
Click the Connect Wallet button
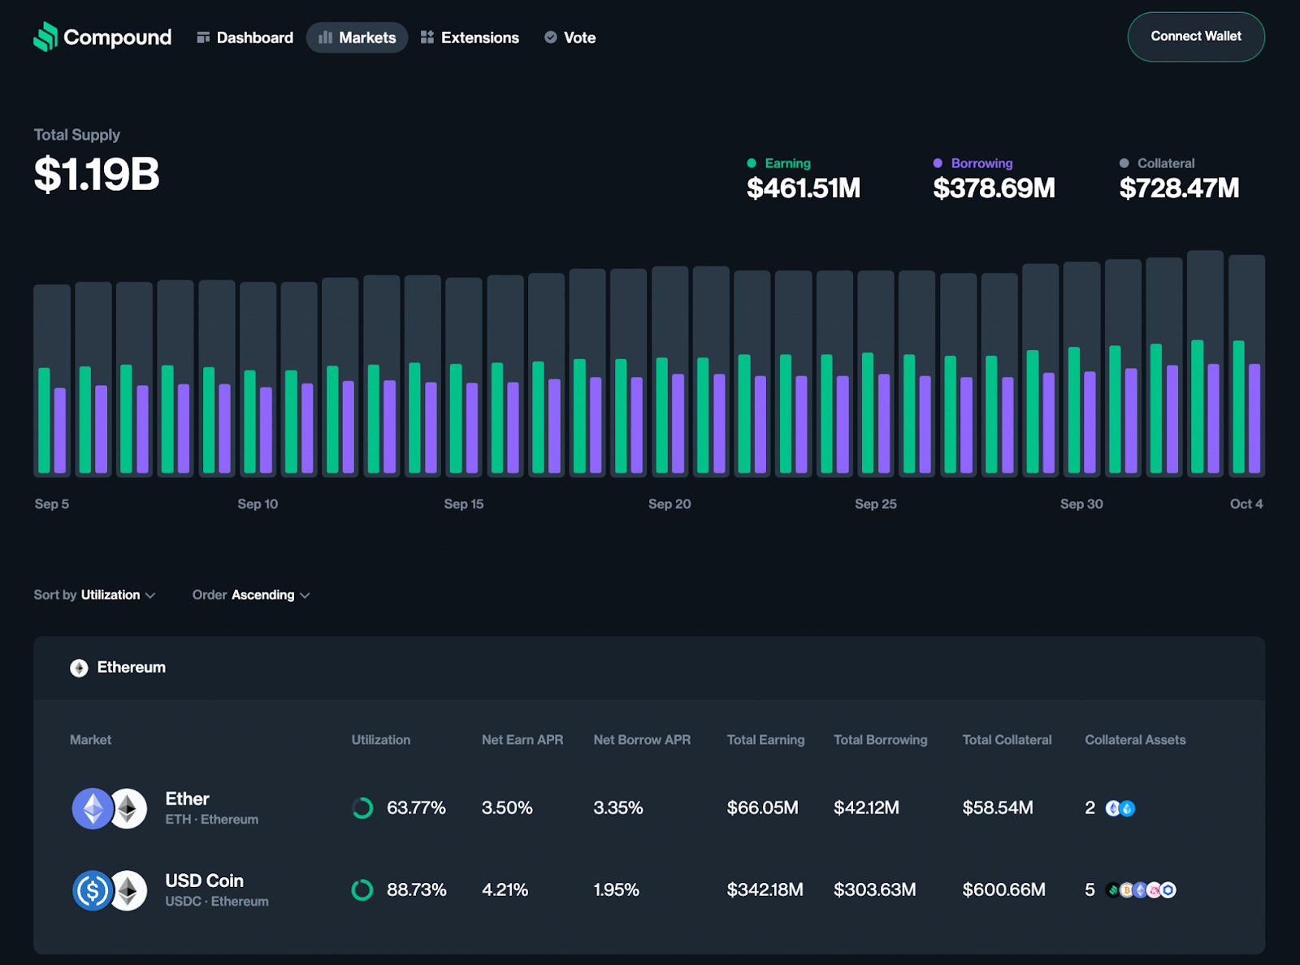coord(1196,37)
